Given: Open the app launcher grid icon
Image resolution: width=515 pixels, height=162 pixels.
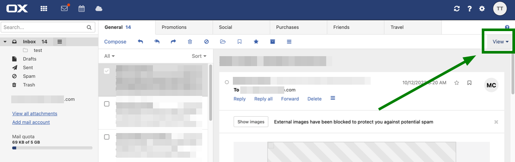Looking at the screenshot, I should (44, 9).
